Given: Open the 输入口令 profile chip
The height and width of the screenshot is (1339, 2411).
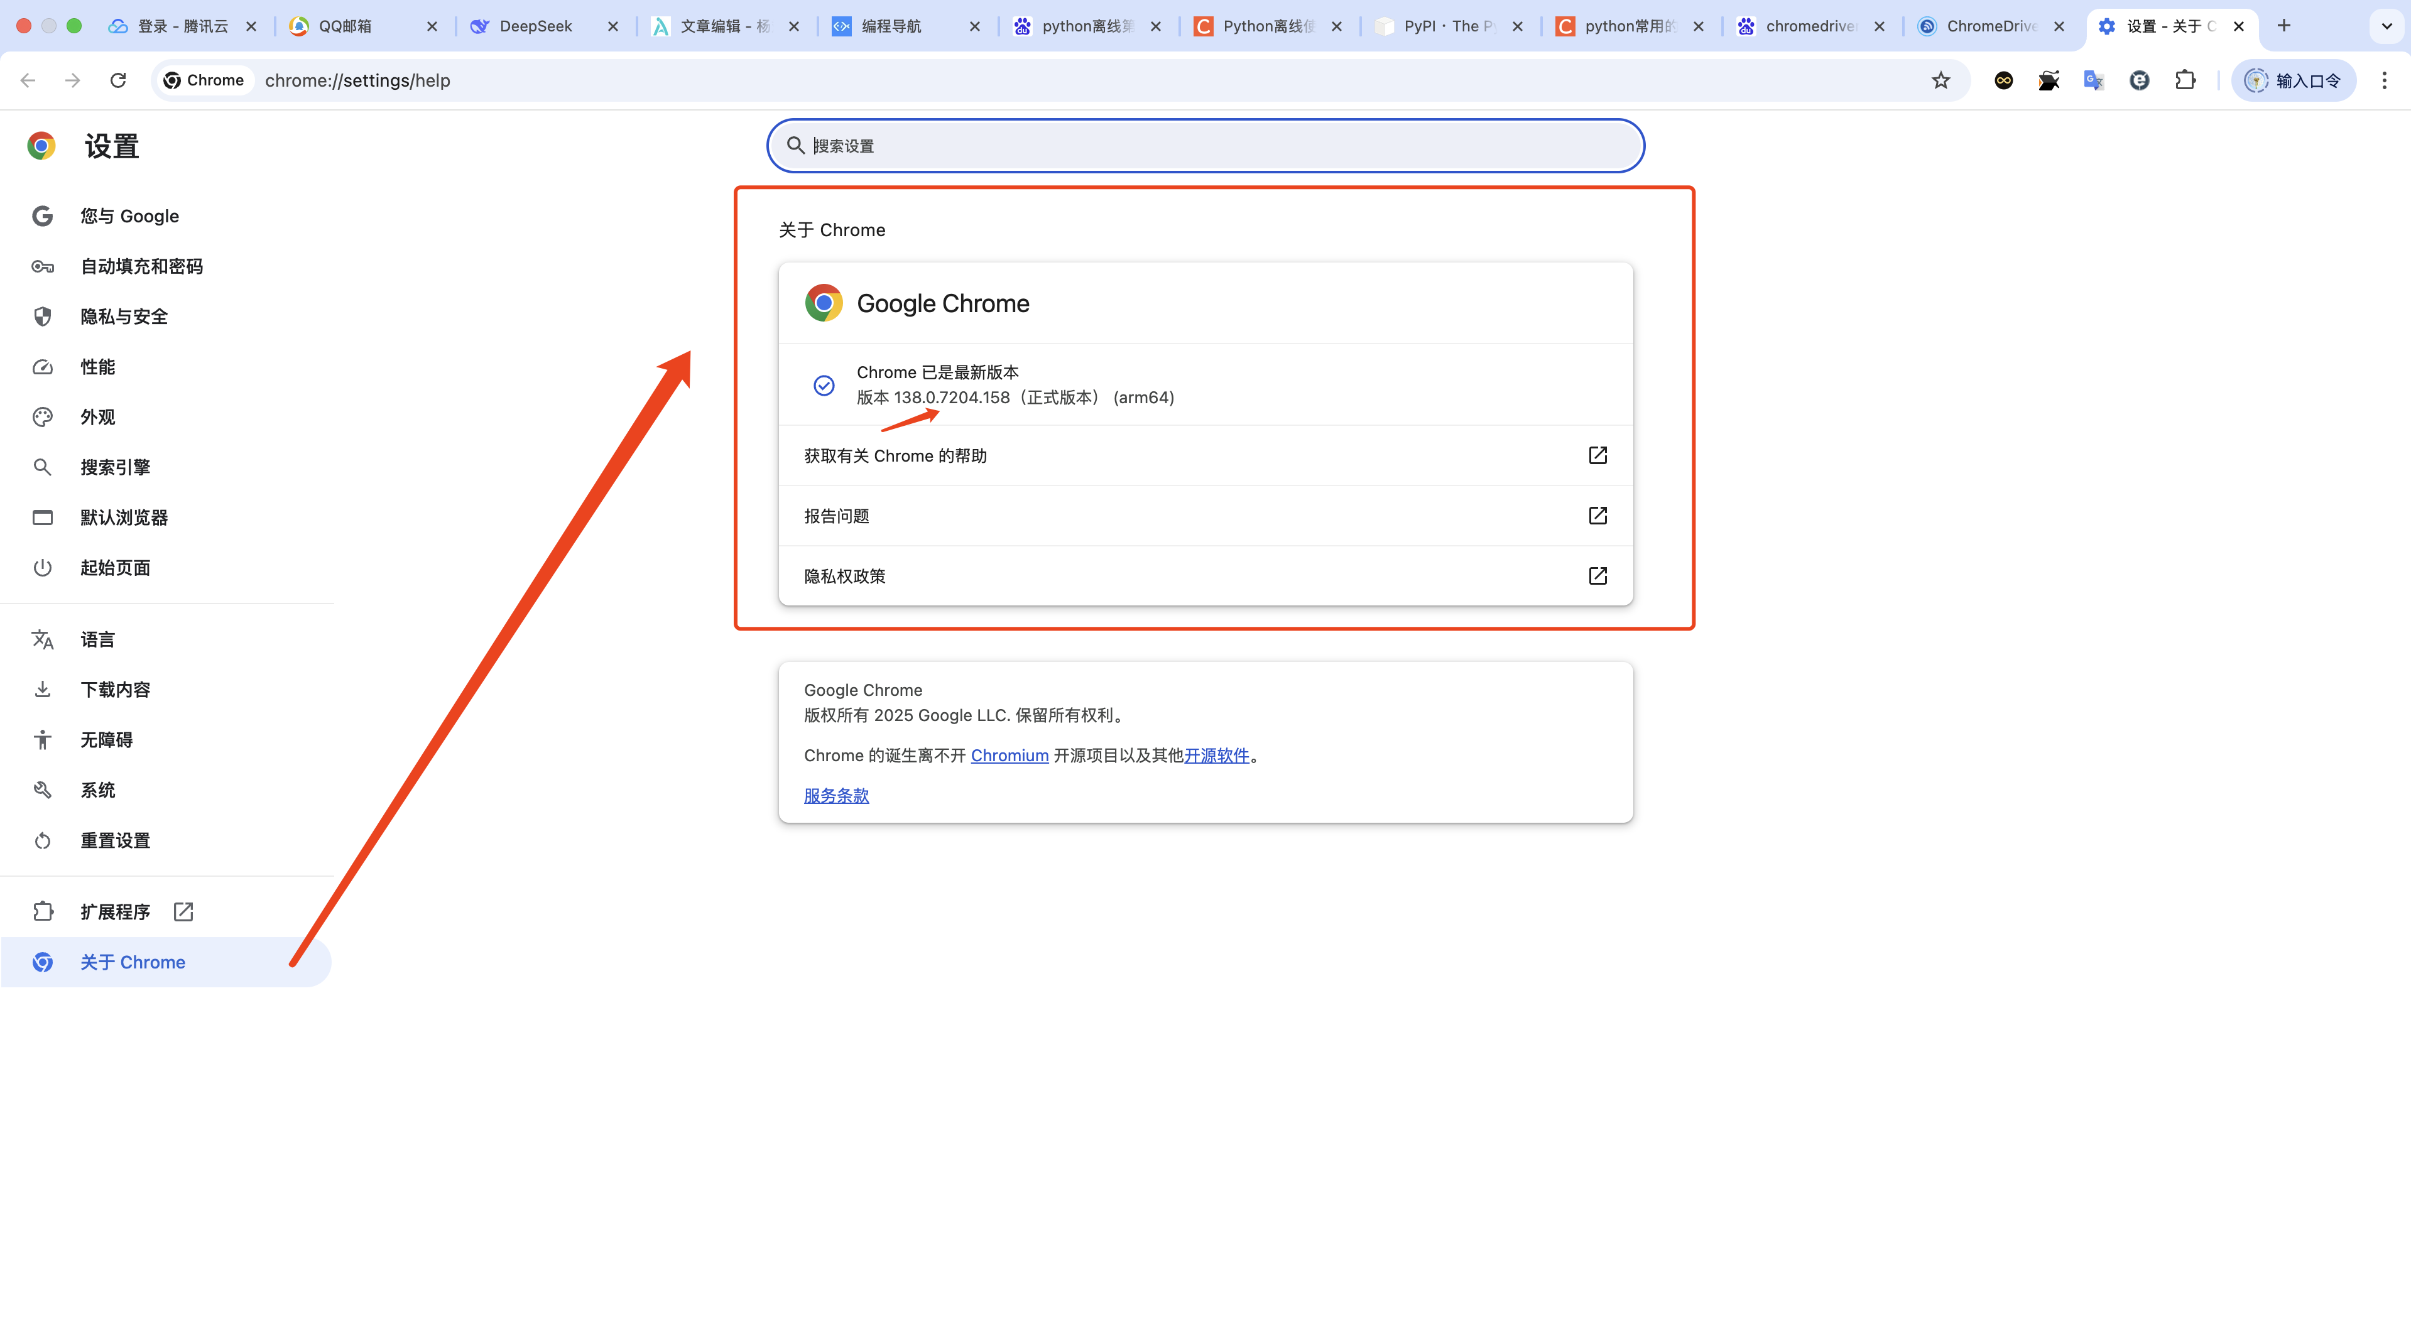Looking at the screenshot, I should point(2293,80).
